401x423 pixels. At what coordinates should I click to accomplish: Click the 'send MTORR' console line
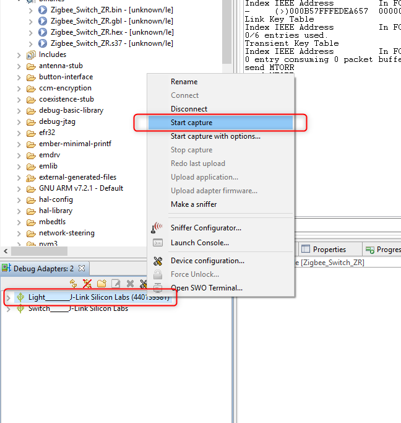click(269, 68)
